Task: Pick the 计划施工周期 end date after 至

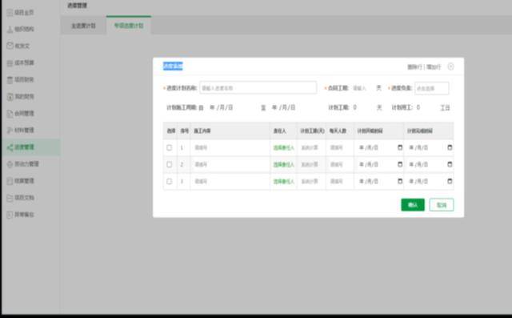Action: click(x=283, y=107)
